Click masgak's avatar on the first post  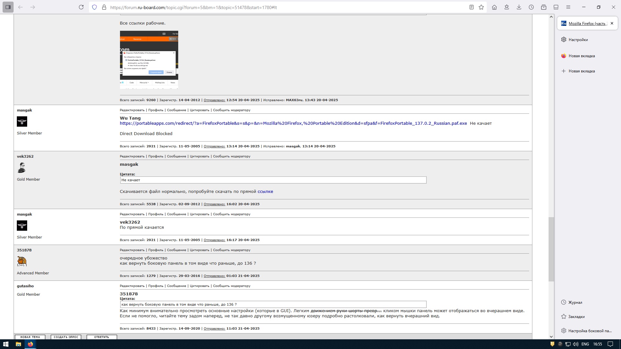point(22,122)
